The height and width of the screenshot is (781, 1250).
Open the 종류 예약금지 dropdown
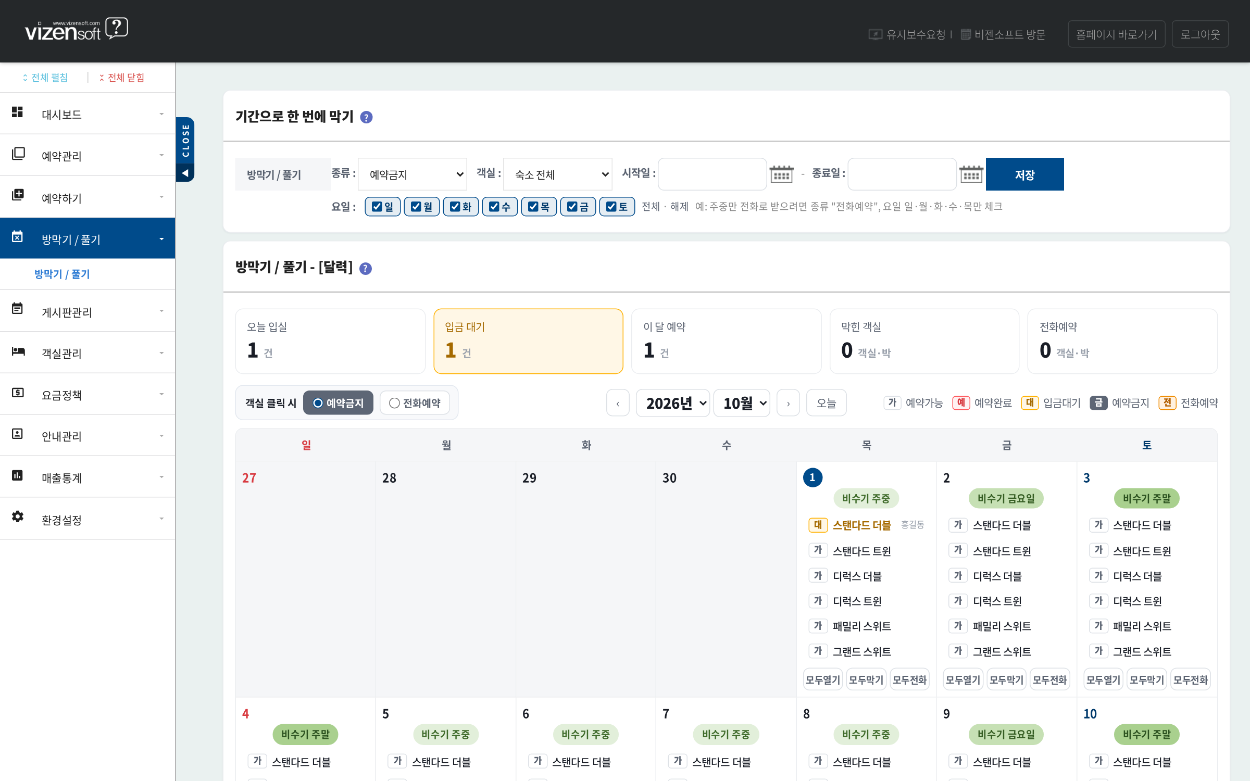(413, 174)
